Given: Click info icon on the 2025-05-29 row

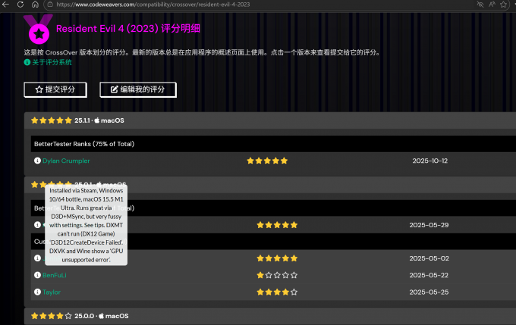Looking at the screenshot, I should (37, 225).
